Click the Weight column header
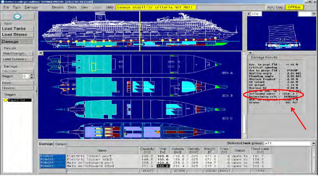Image resolution: width=318 pixels, height=176 pixels. pos(209,150)
